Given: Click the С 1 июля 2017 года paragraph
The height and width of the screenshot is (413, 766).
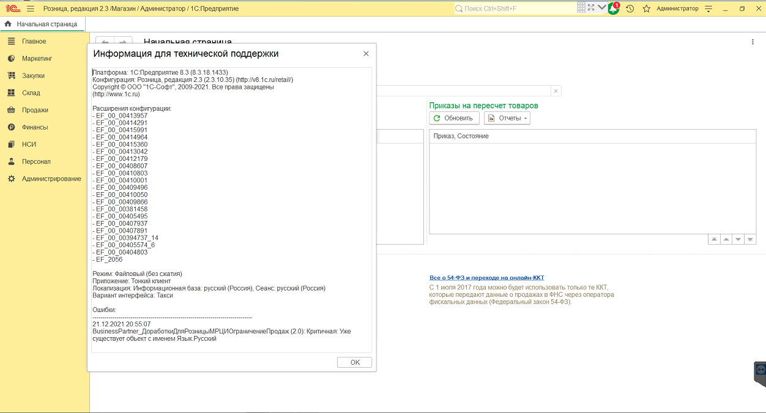Looking at the screenshot, I should (521, 294).
